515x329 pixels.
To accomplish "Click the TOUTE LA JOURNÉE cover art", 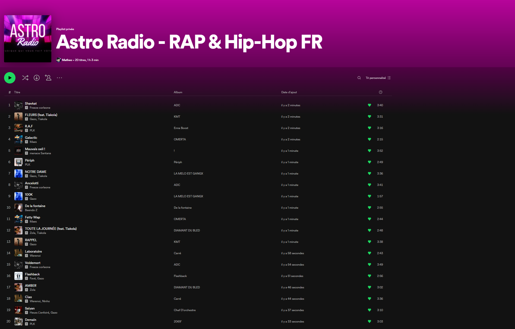I will pyautogui.click(x=18, y=230).
